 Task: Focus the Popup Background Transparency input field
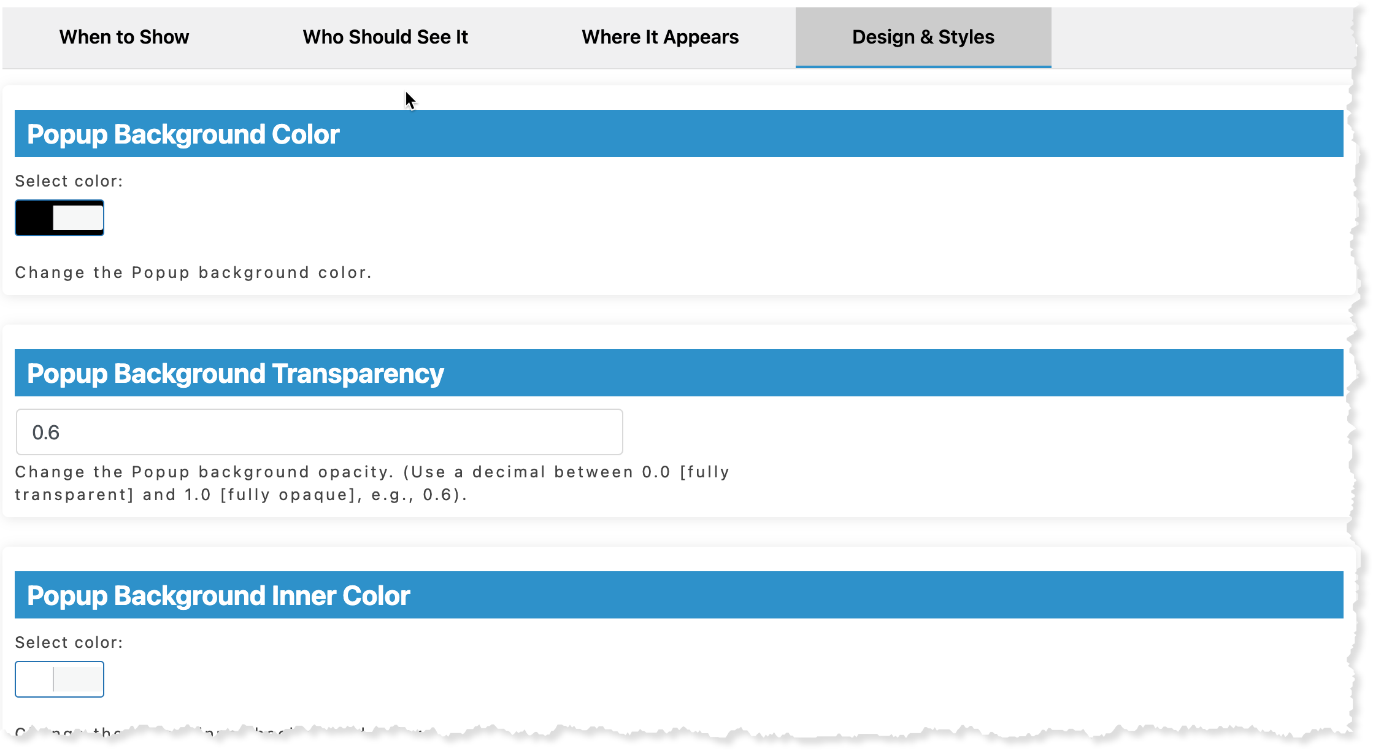tap(319, 432)
